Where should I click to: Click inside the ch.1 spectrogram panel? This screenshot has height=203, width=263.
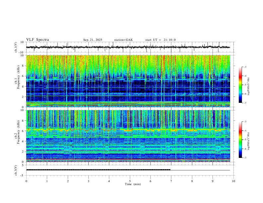point(128,81)
